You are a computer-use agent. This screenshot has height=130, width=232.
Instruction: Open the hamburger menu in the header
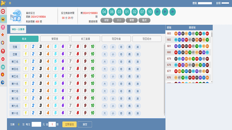click(10, 3)
